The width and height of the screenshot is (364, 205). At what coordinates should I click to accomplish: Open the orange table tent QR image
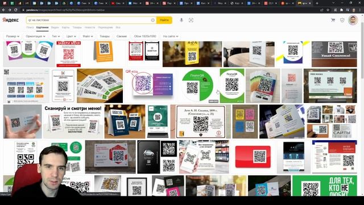pyautogui.click(x=104, y=54)
